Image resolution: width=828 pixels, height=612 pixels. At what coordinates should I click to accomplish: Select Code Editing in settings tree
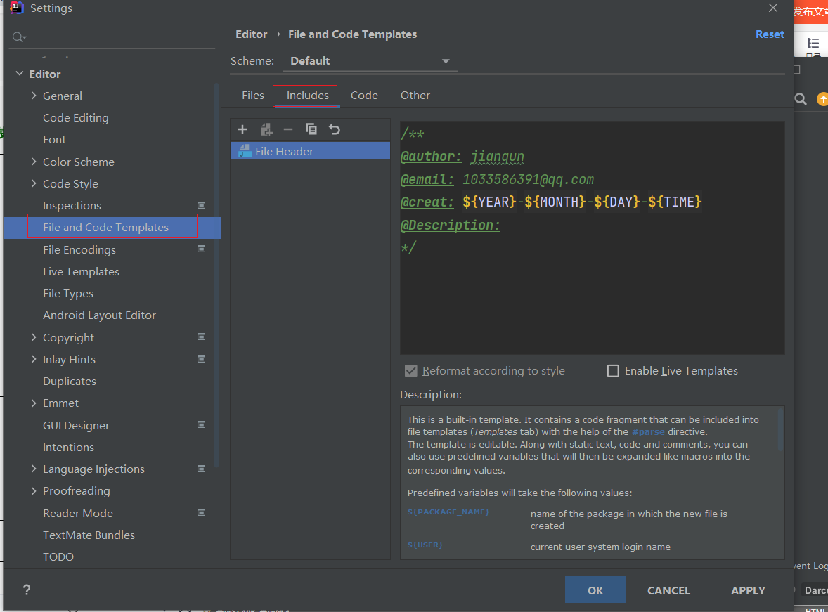click(75, 118)
